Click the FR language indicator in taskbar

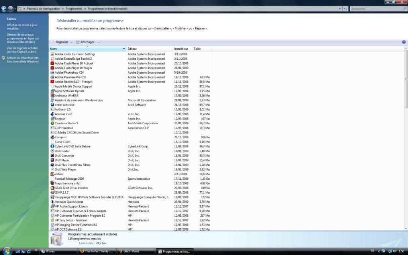(x=372, y=251)
